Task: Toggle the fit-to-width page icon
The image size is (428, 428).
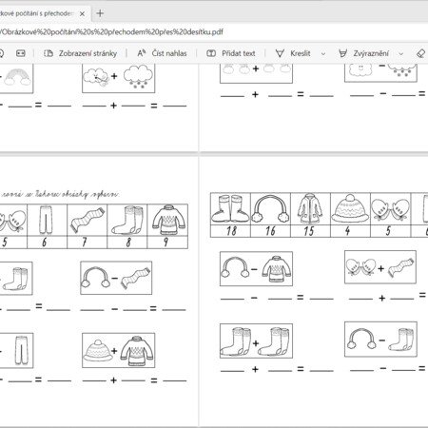Action: 21,53
